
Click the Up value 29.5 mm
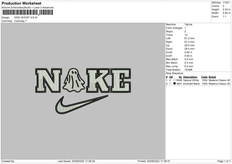click(189, 45)
